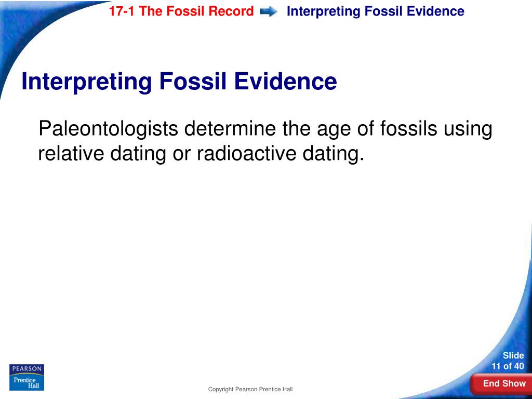Click the paragraph about Paleontologists dating fossils
Screen dimensions: 532x399
click(x=265, y=141)
